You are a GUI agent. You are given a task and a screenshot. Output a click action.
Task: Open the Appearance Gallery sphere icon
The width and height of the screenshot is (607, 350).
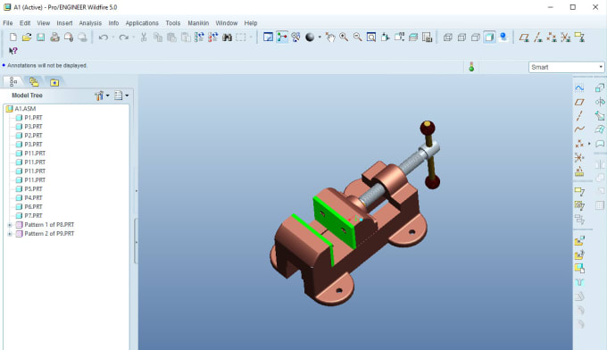pos(310,37)
